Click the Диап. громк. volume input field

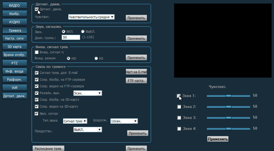[x=71, y=37]
